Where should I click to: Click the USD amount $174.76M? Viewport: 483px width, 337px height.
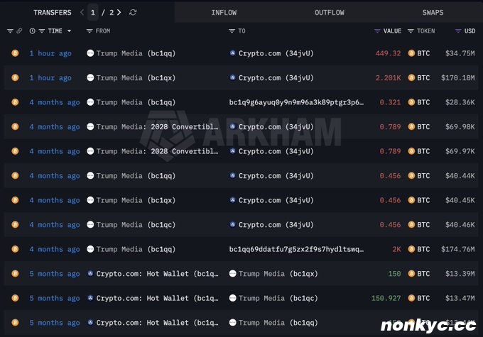457,249
